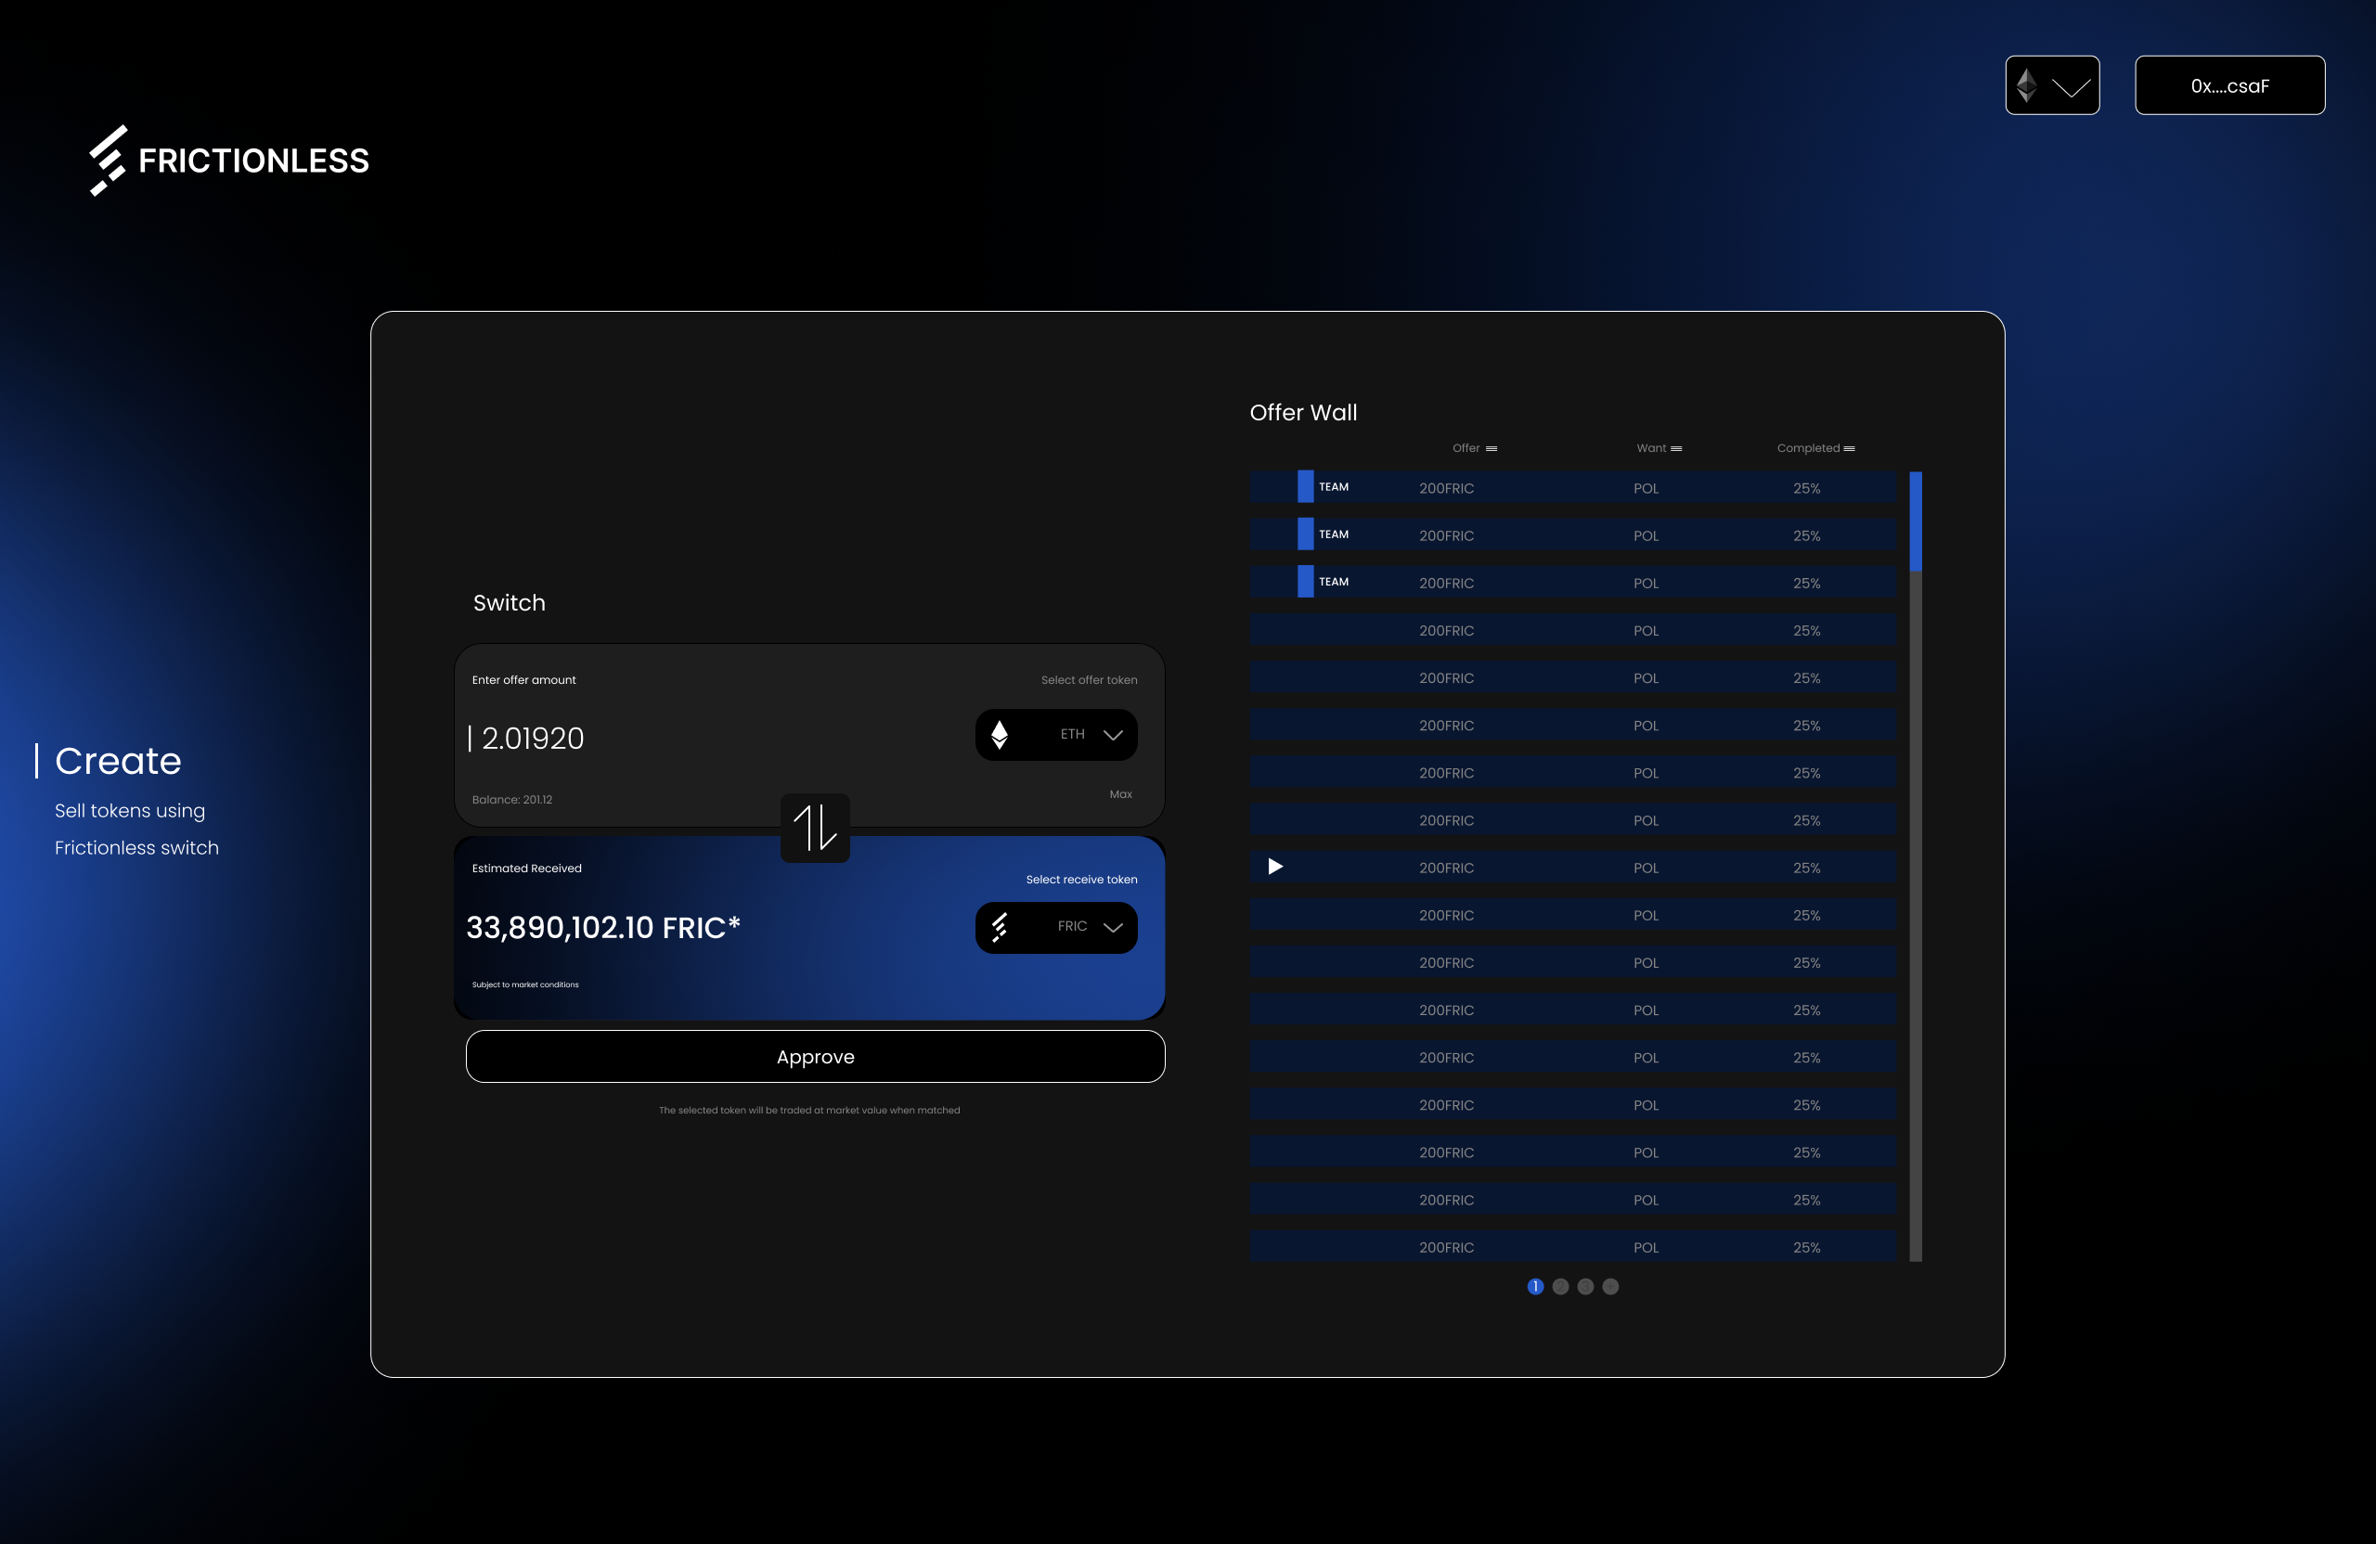Select first active pagination page
2376x1544 pixels.
click(1535, 1286)
